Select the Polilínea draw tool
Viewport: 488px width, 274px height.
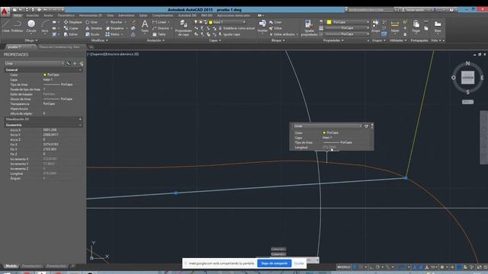tap(17, 26)
